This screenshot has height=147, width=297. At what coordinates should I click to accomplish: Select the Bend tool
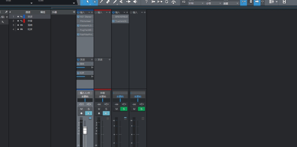128,2
